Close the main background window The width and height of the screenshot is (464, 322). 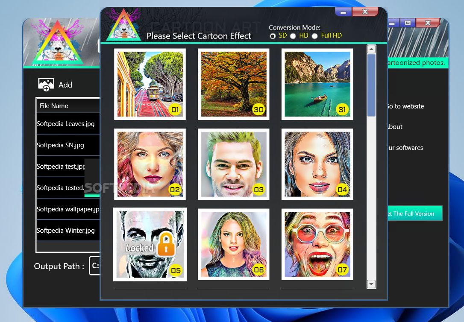pos(428,23)
